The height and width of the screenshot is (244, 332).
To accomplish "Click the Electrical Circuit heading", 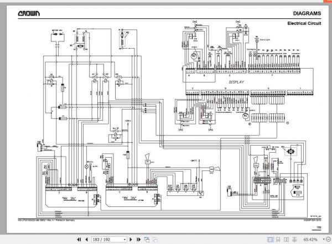I will coord(304,23).
